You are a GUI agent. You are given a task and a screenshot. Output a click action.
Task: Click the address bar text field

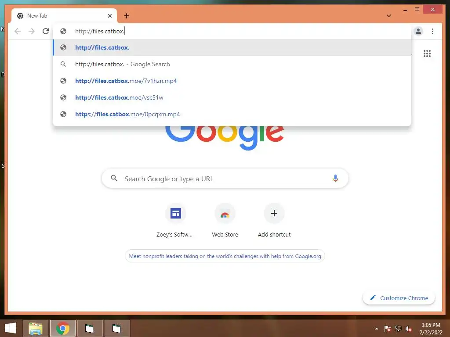(x=232, y=31)
